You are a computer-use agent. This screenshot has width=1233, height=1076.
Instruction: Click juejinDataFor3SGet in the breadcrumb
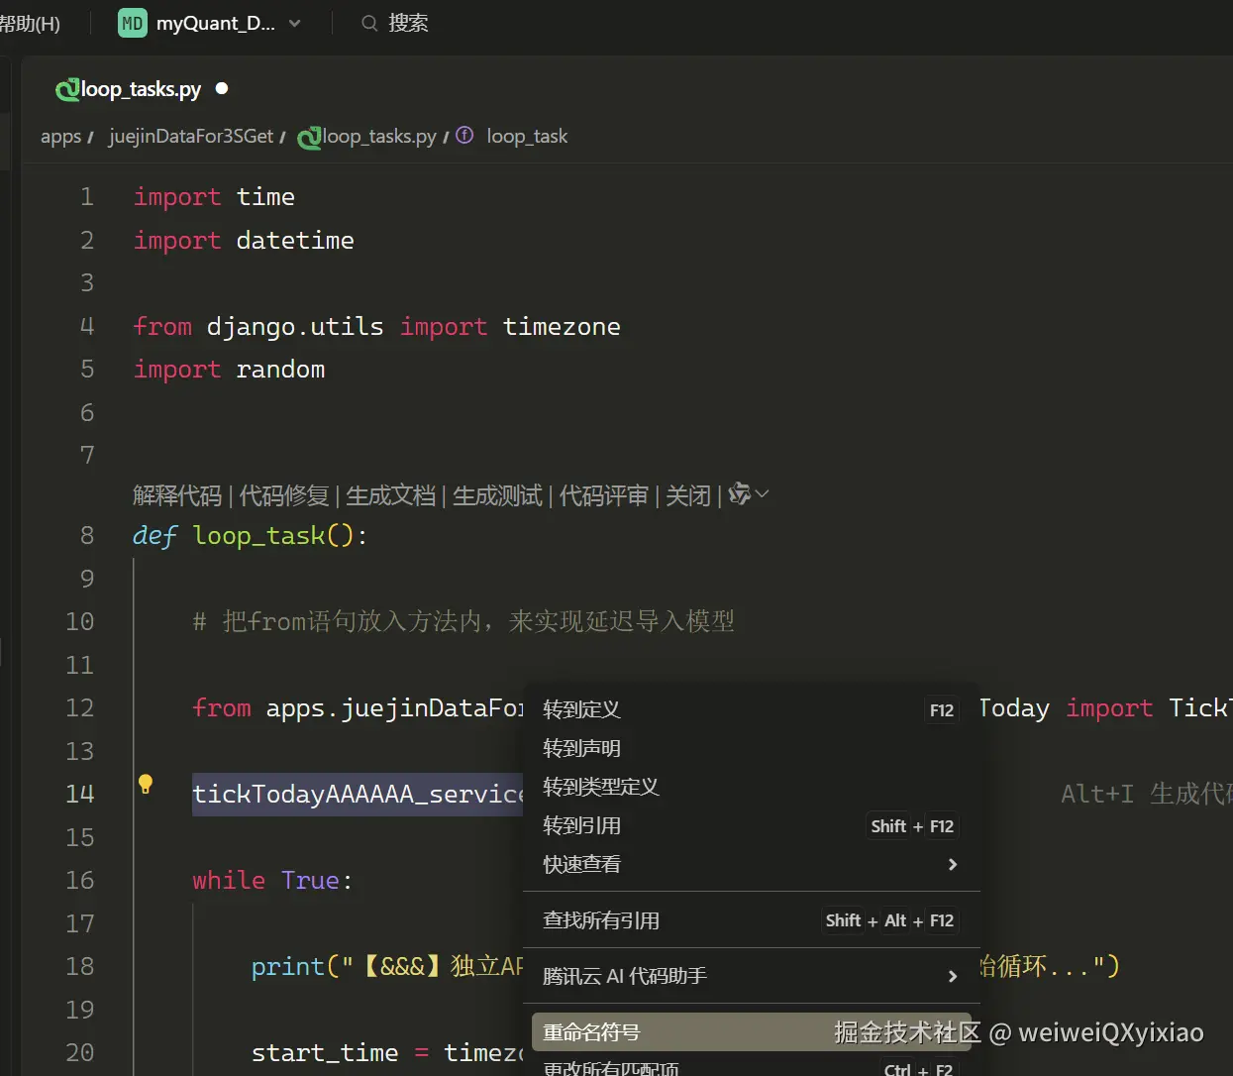point(191,137)
